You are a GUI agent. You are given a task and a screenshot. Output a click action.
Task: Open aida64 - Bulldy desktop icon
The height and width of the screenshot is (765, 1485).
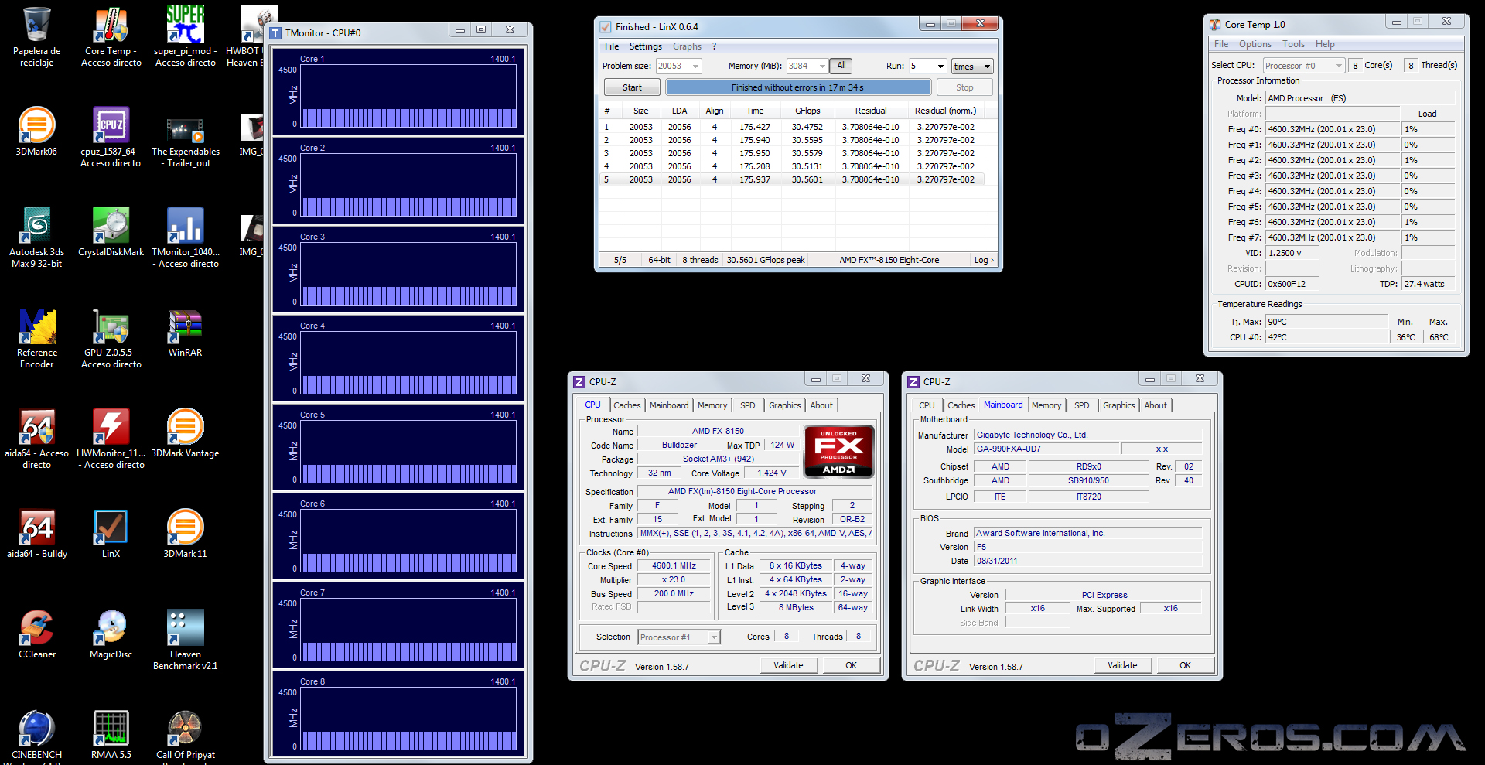[36, 534]
